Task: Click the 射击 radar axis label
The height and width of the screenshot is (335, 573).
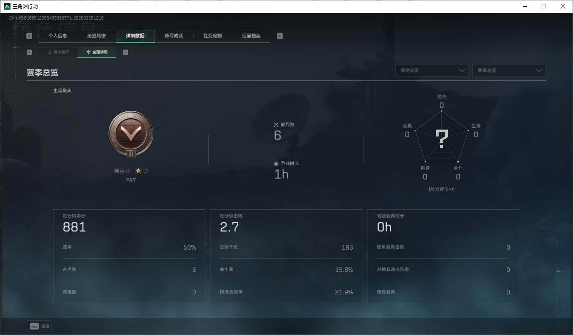Action: 441,97
